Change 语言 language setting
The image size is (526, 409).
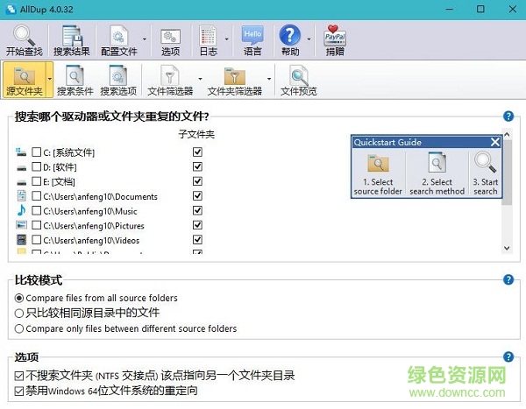[x=252, y=40]
